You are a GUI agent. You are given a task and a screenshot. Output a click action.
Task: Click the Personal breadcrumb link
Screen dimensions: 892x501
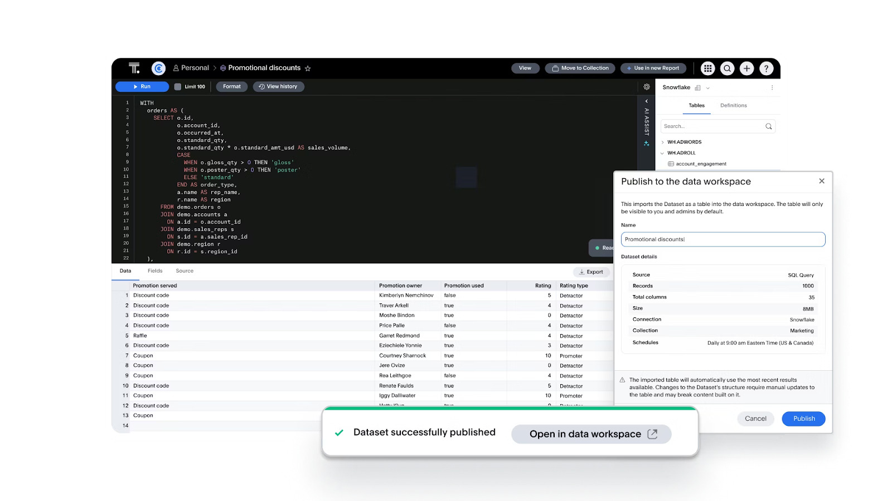(x=191, y=68)
